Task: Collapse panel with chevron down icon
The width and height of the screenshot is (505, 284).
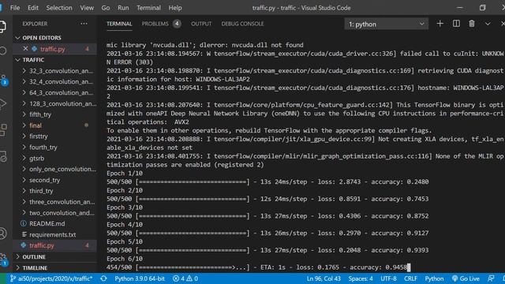Action: (x=488, y=24)
